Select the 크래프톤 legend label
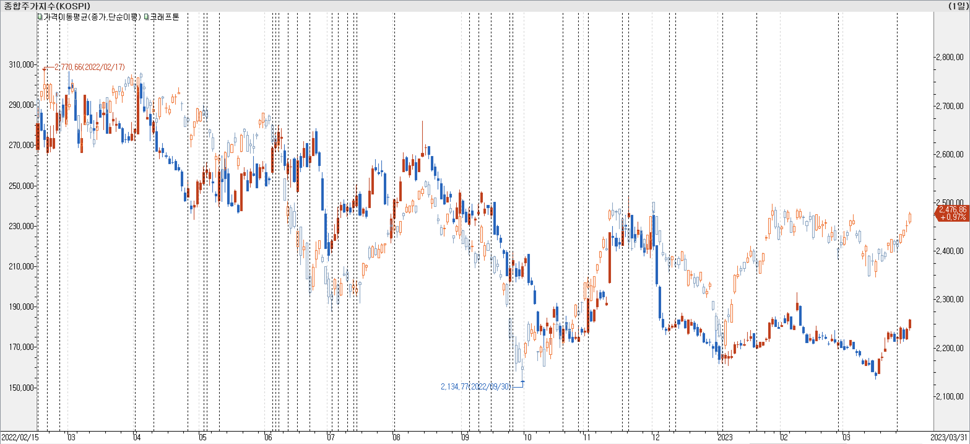 [x=165, y=17]
